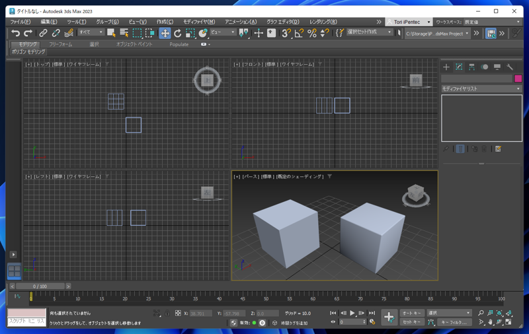529x334 pixels.
Task: Click the Undo arrow in the main toolbar
Action: [15, 33]
